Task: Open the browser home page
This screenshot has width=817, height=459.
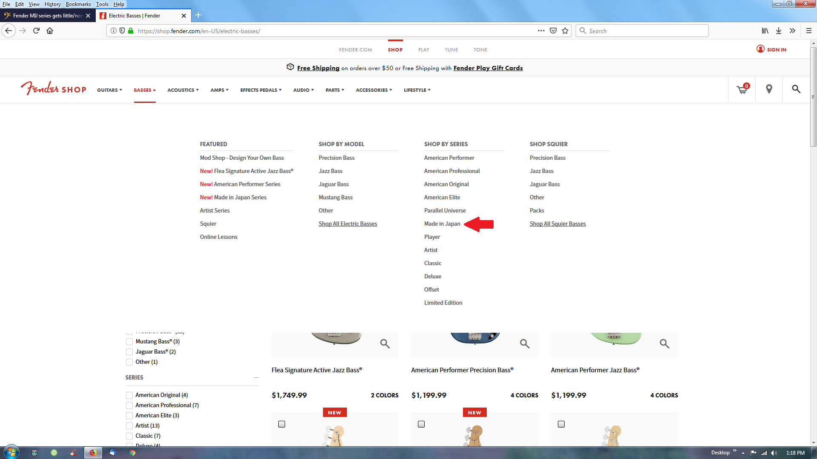Action: (x=50, y=31)
